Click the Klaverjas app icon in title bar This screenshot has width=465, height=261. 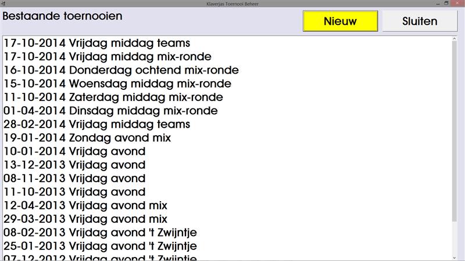(x=4, y=3)
